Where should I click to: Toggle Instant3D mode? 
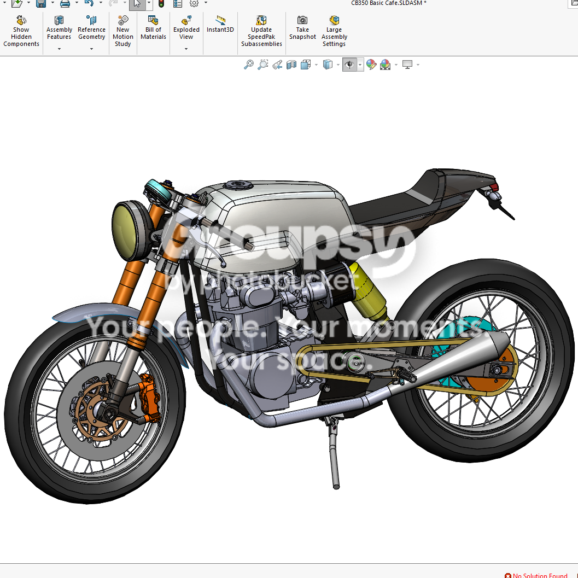(220, 24)
